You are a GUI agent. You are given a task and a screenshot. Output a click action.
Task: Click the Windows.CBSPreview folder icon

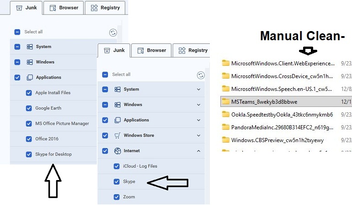click(x=226, y=140)
